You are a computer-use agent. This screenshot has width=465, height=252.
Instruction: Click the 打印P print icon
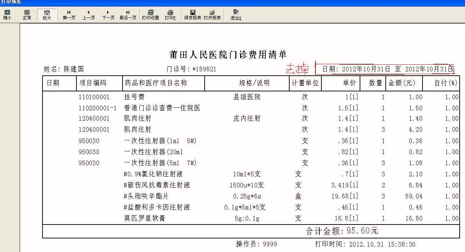pos(170,15)
